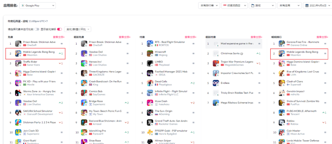Expand the 所有排行榜 ranking type dropdown
Screen dimensions: 332x144
[x=210, y=6]
